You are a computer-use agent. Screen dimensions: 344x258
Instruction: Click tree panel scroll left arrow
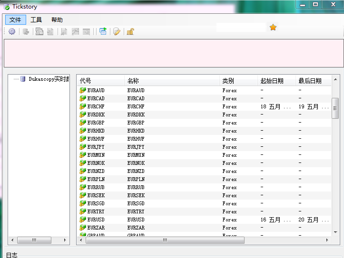click(12, 240)
